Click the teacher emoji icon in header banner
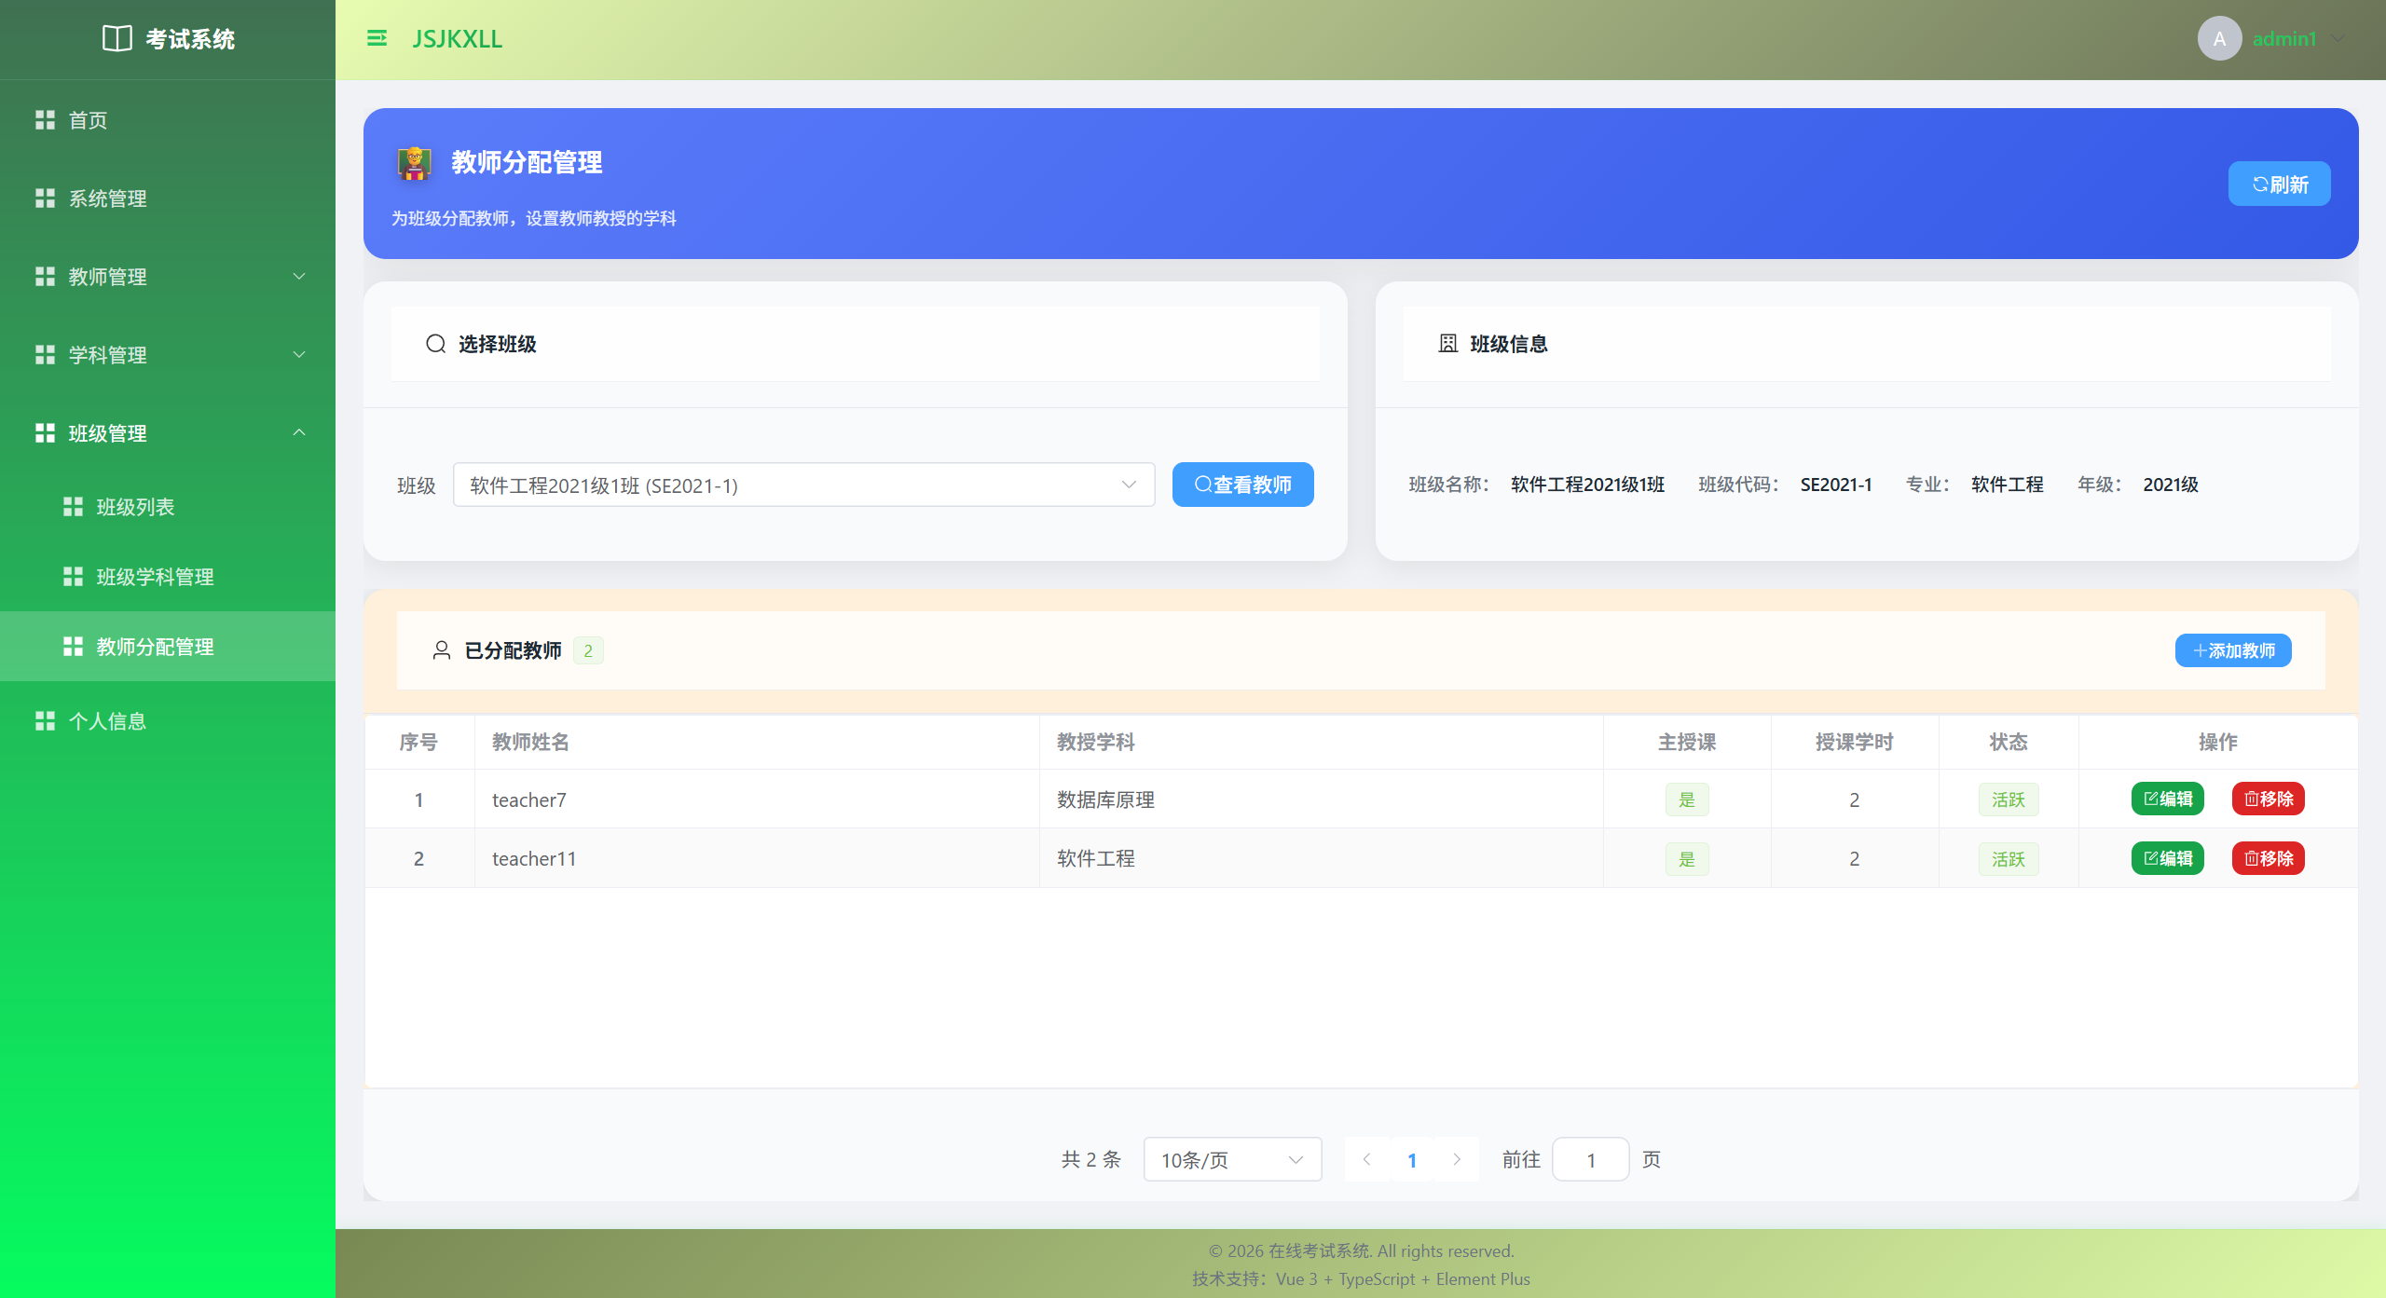 pos(415,163)
